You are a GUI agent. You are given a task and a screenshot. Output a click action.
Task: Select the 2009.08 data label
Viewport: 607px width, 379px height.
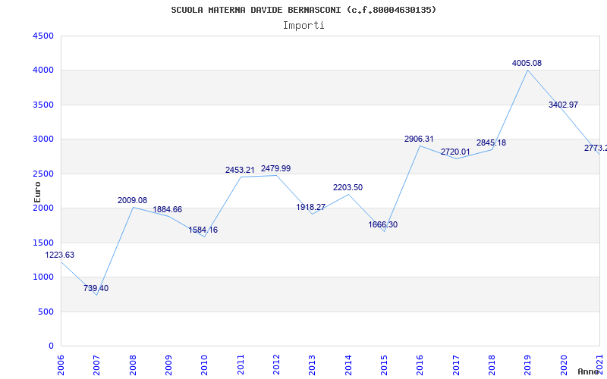click(x=132, y=201)
